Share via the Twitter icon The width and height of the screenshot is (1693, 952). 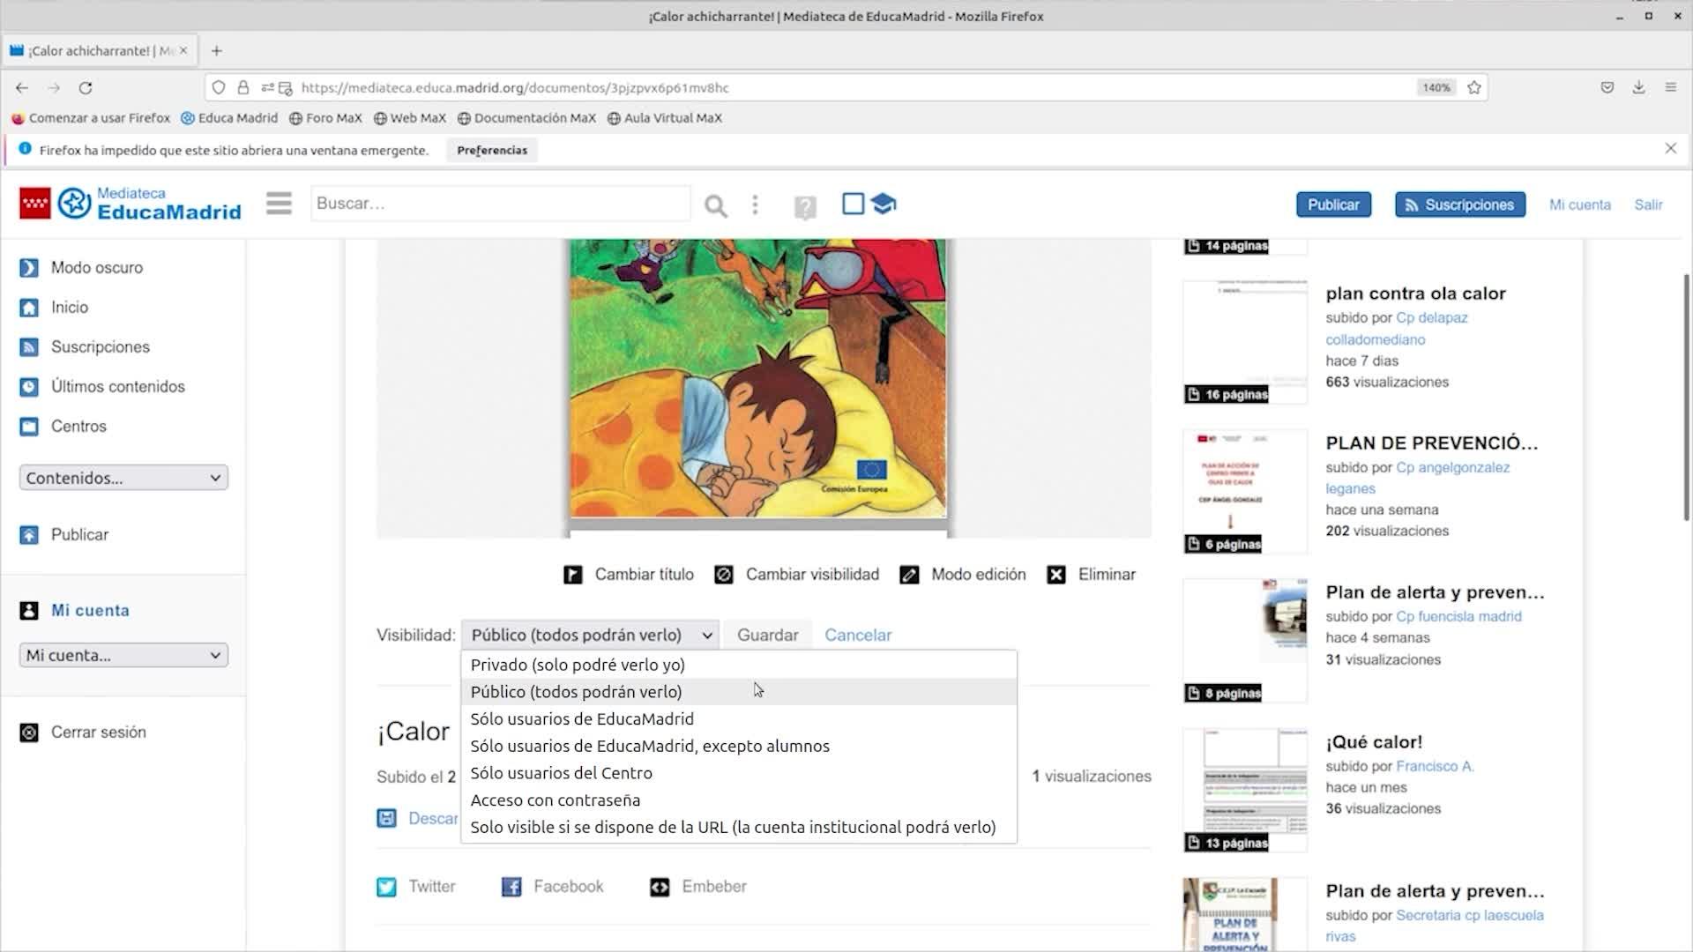pyautogui.click(x=386, y=887)
